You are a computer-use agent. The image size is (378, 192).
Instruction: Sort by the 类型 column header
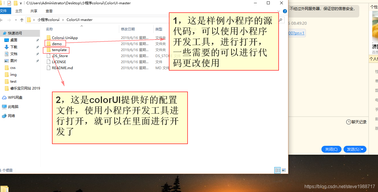159,29
